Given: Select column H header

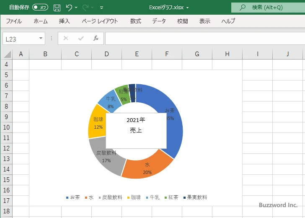Looking at the screenshot, I should [227, 54].
